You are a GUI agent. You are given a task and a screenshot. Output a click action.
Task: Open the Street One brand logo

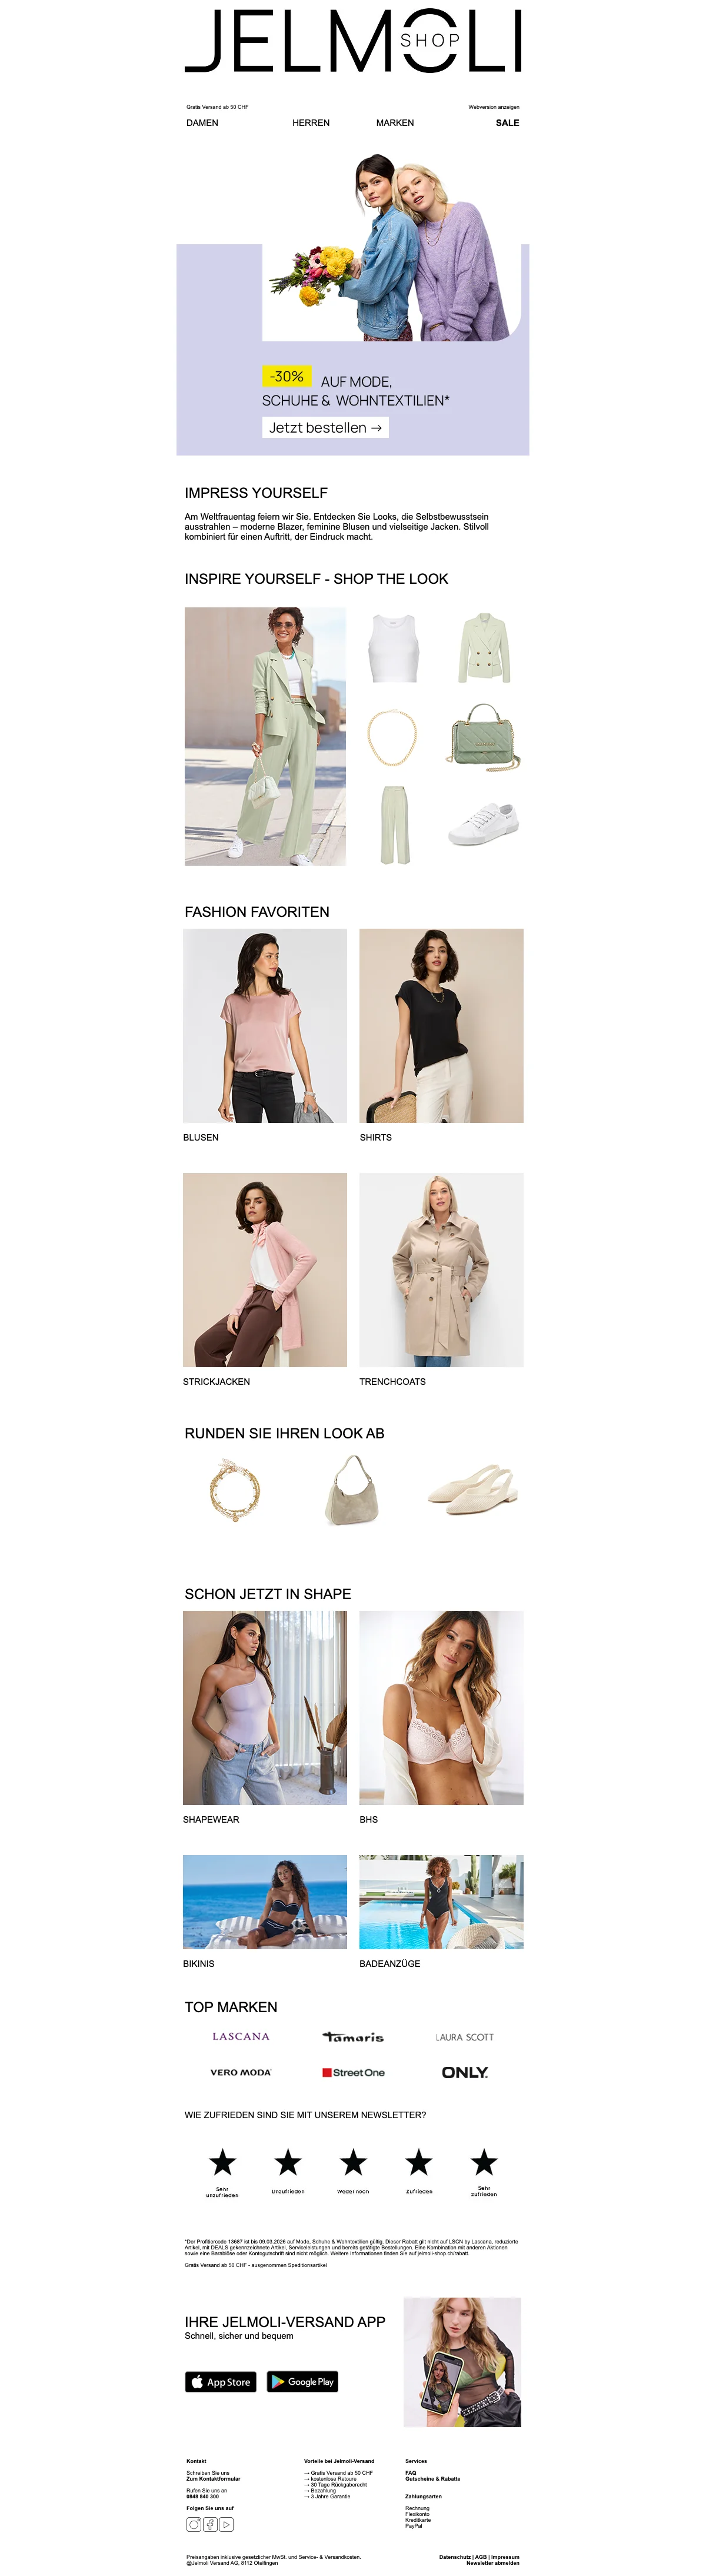pyautogui.click(x=353, y=2072)
